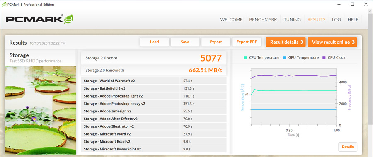The image size is (373, 157).
Task: Export the result as PDF
Action: pyautogui.click(x=247, y=42)
